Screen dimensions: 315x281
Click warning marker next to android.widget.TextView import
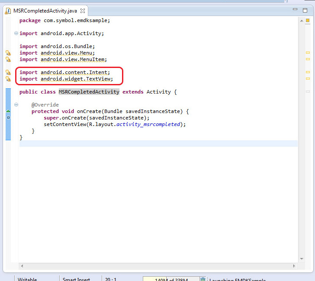tap(8, 79)
